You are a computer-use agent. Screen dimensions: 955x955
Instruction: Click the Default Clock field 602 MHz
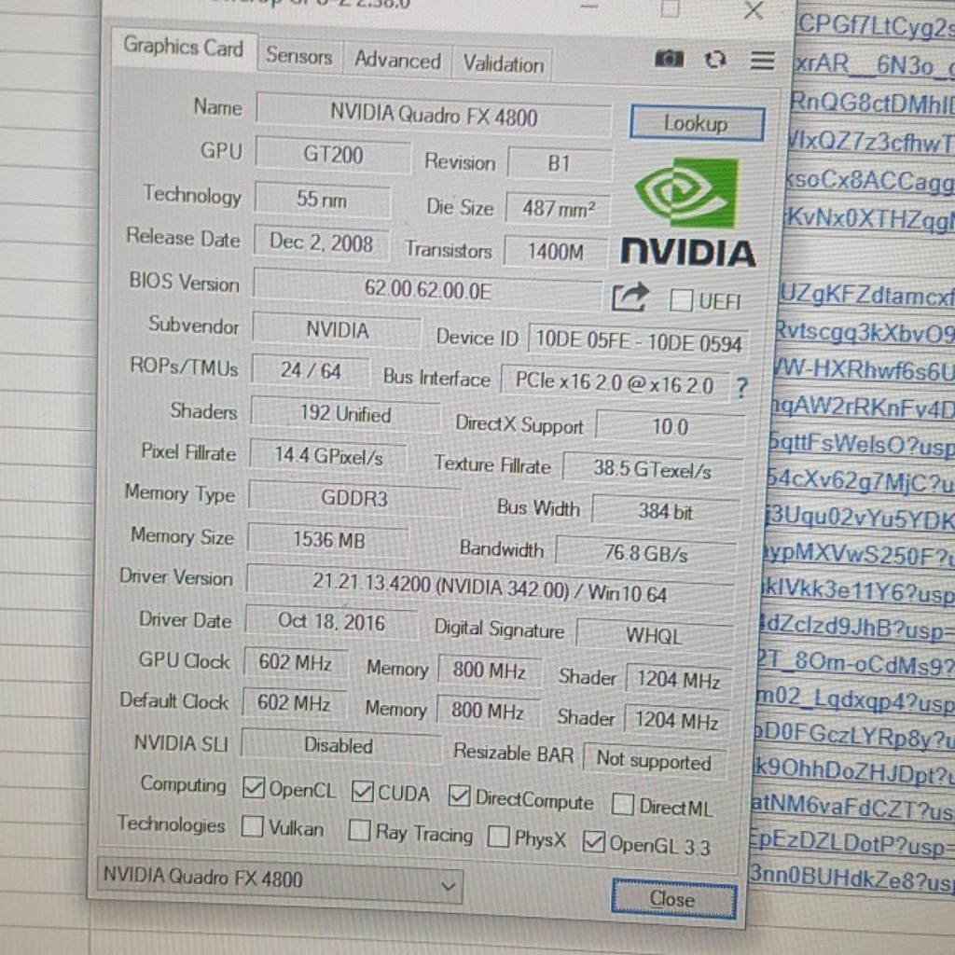tap(294, 703)
